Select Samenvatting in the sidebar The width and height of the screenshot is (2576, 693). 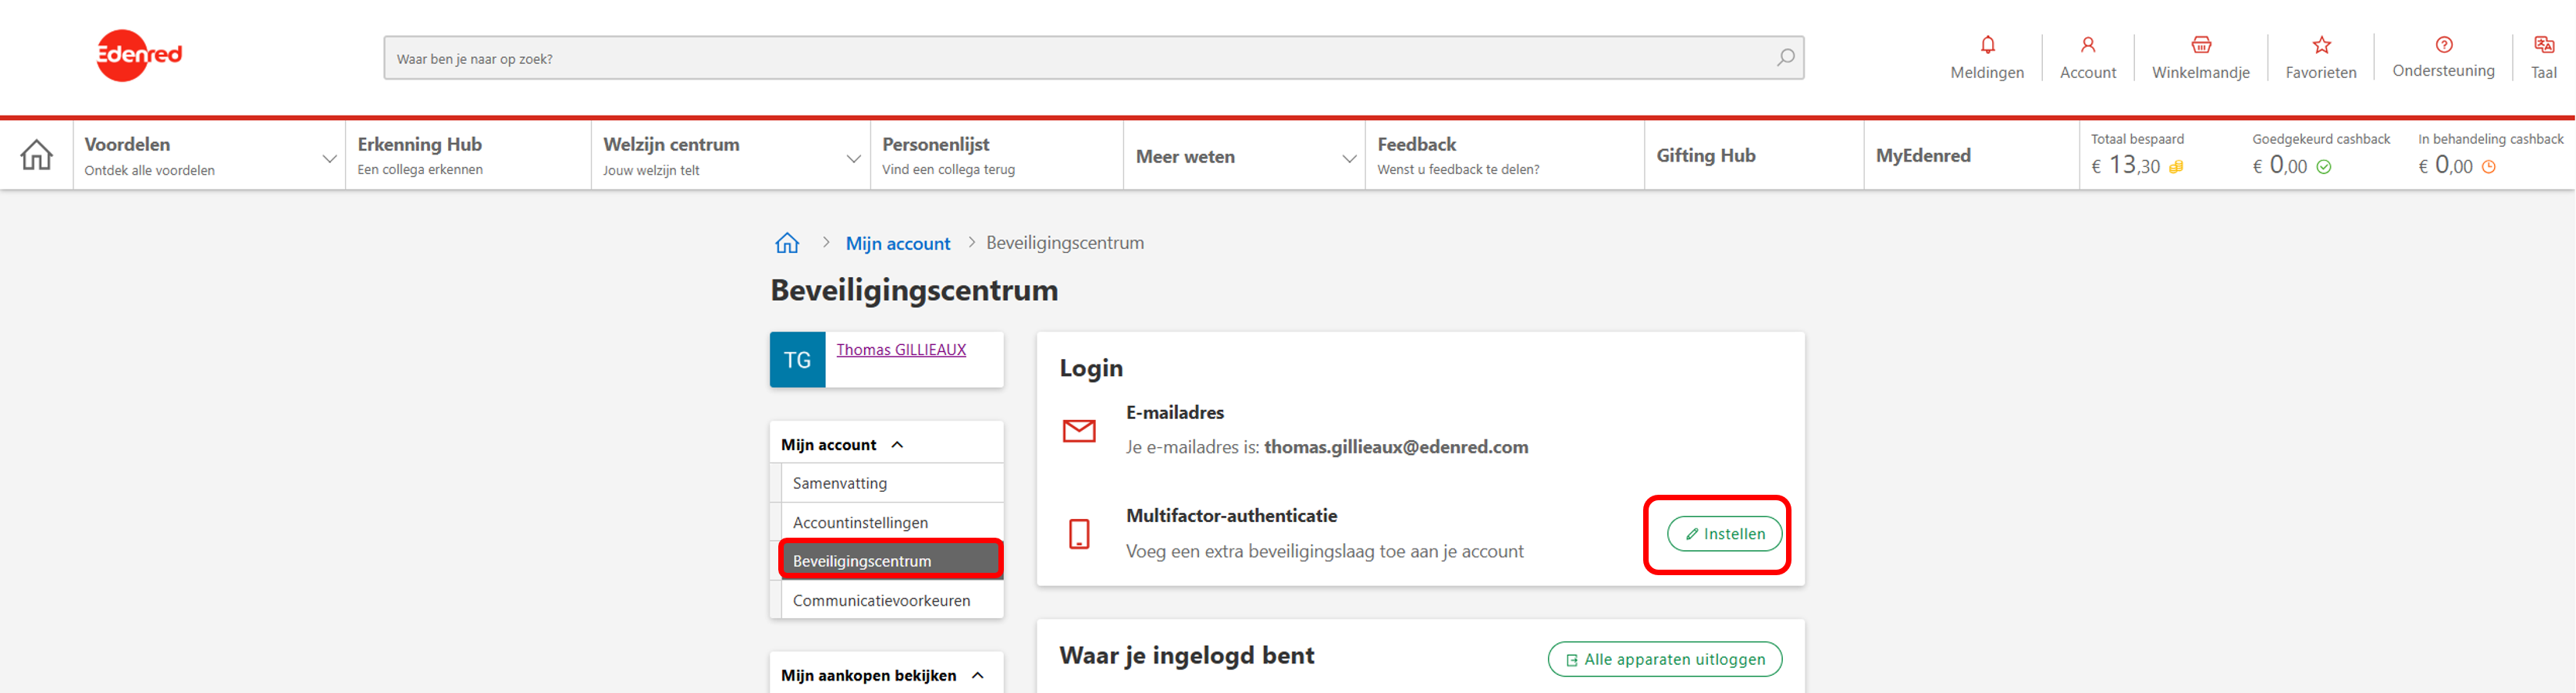(x=892, y=483)
